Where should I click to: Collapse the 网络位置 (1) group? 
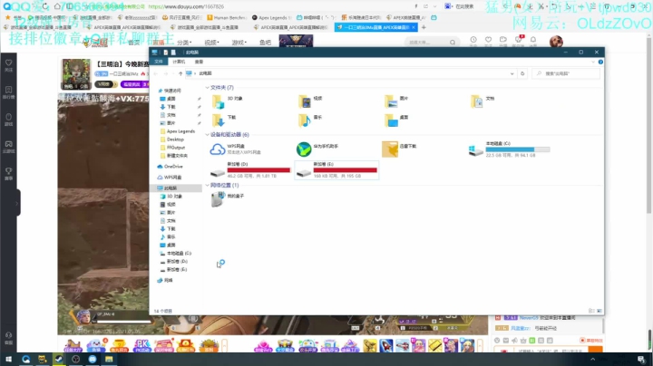pyautogui.click(x=207, y=186)
